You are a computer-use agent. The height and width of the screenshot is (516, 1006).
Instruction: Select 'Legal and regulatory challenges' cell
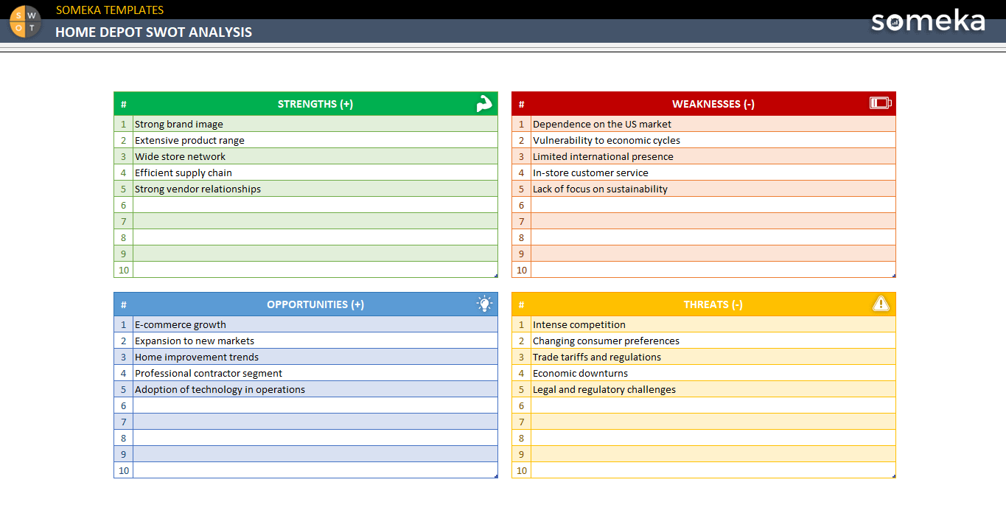pos(713,389)
